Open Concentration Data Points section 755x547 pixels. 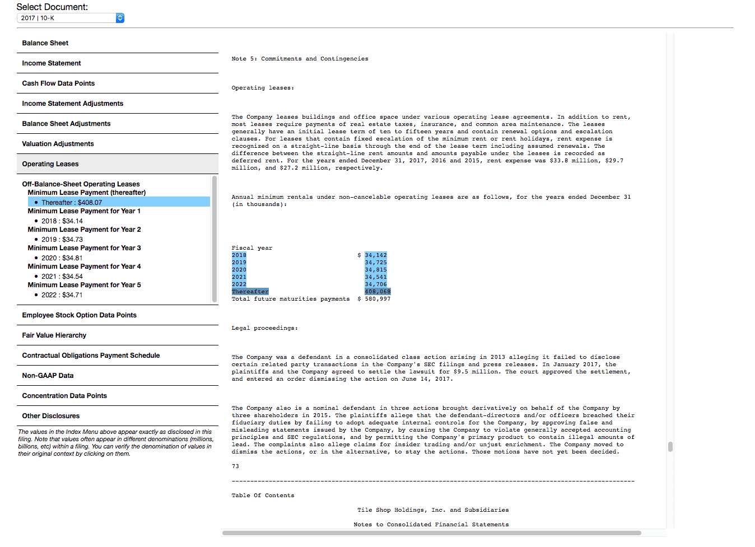coord(118,396)
